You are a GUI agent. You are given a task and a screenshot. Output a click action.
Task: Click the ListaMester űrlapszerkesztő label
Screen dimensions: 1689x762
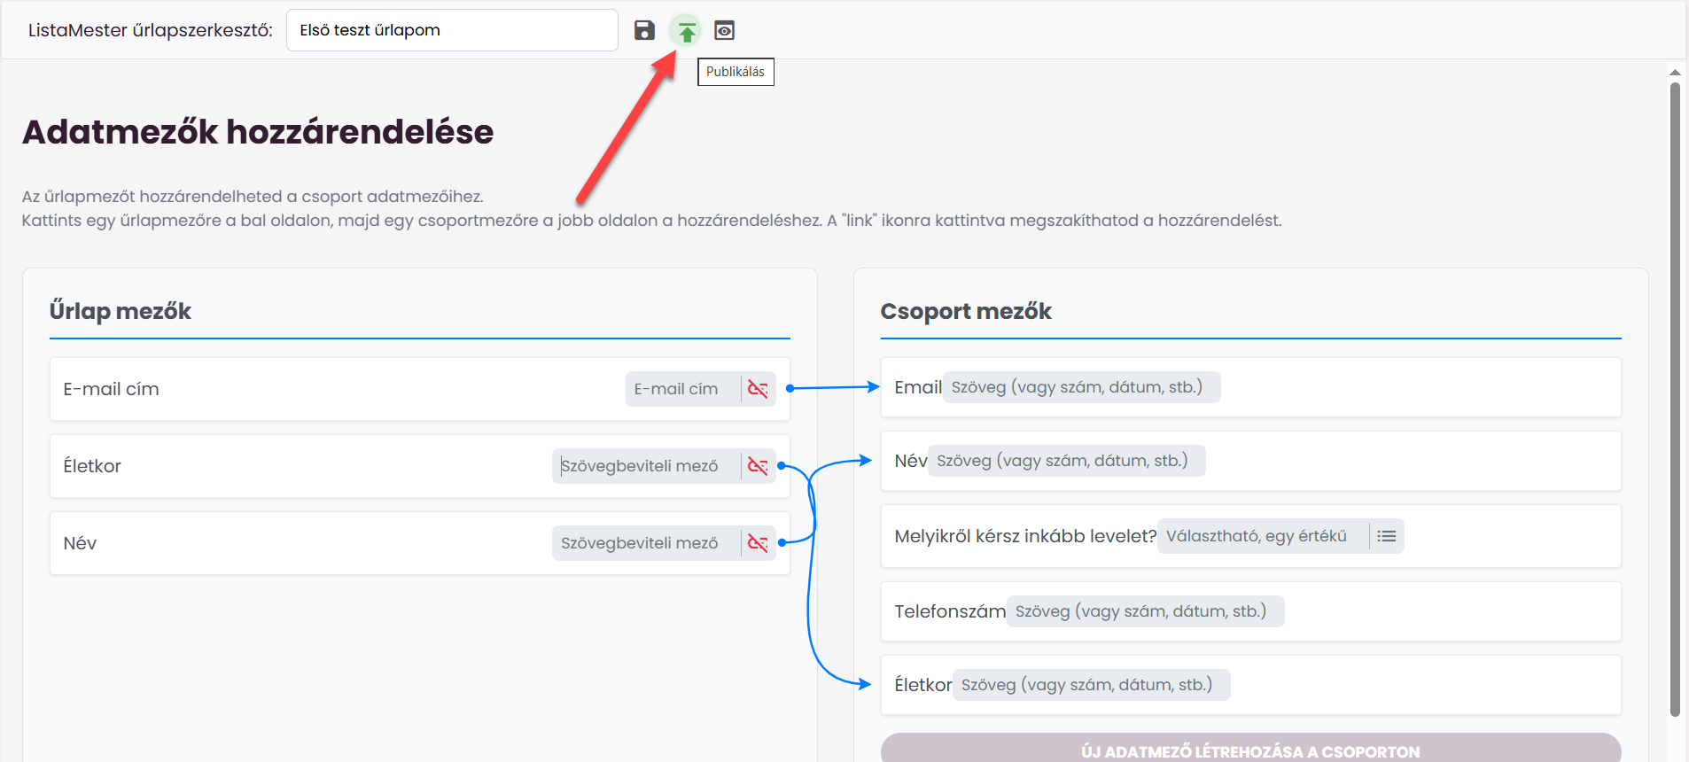[151, 30]
